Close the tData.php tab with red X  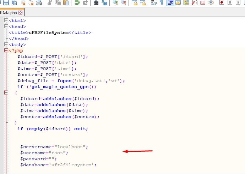(x=21, y=13)
